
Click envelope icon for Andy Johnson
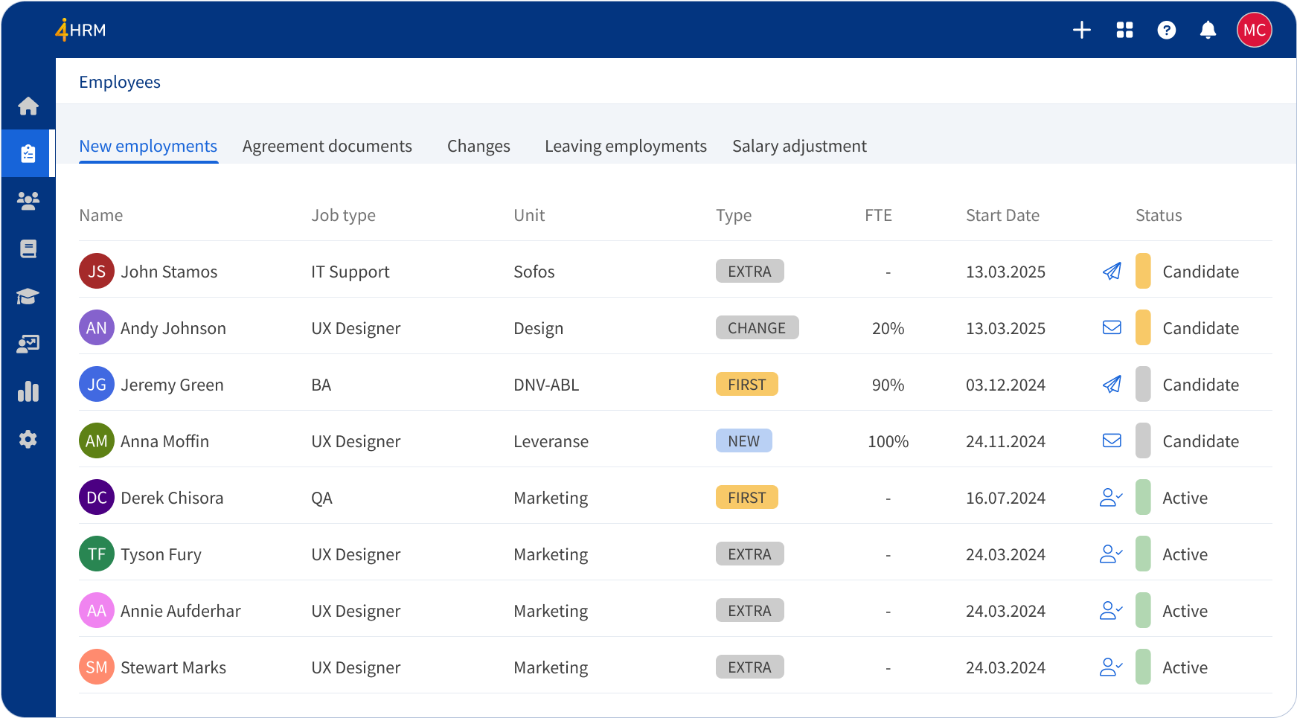point(1112,327)
